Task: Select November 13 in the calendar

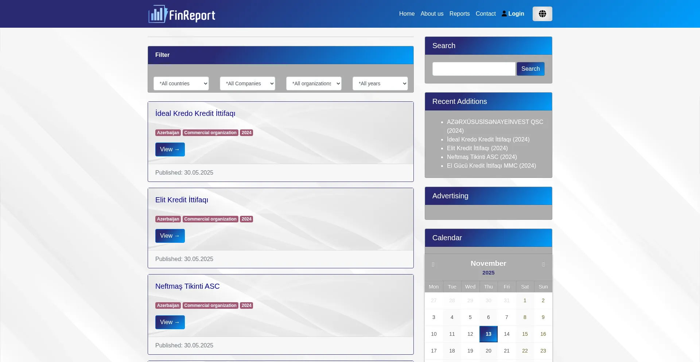Action: (x=488, y=334)
